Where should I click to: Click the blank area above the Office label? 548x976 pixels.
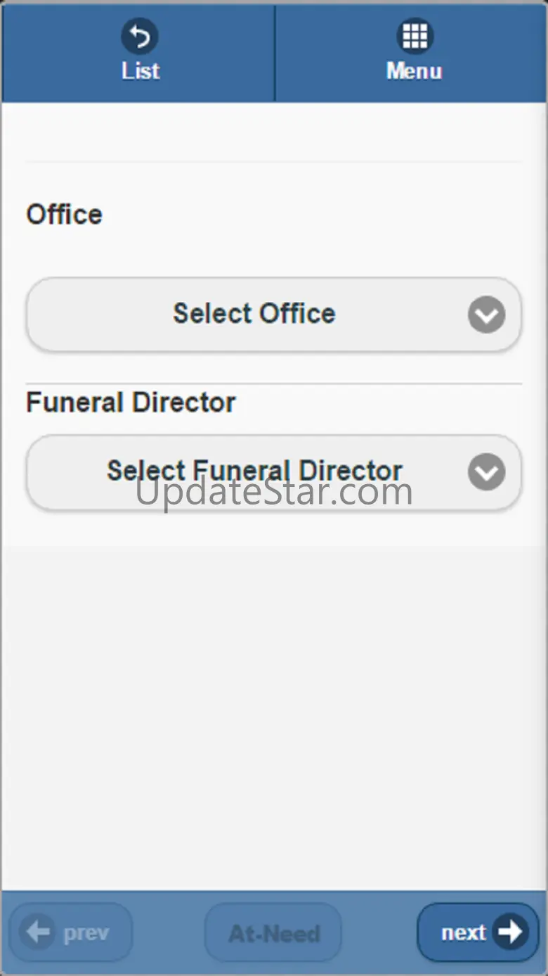pos(274,132)
